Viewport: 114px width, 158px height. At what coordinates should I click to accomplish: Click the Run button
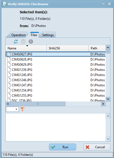pyautogui.click(x=63, y=147)
